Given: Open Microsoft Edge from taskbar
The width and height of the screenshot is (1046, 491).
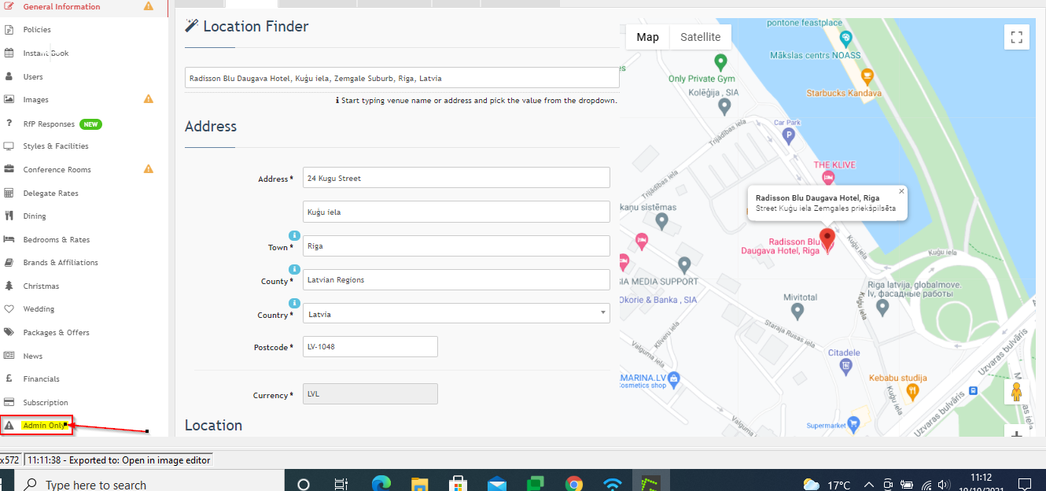Looking at the screenshot, I should (381, 483).
